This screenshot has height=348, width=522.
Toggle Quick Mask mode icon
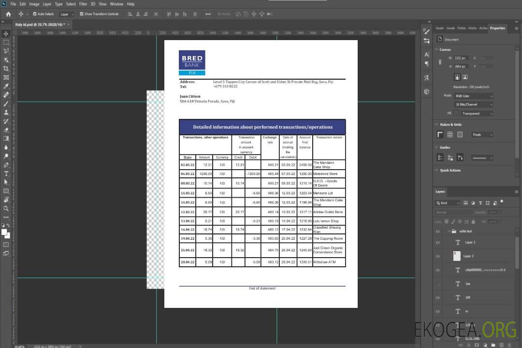pyautogui.click(x=6, y=245)
